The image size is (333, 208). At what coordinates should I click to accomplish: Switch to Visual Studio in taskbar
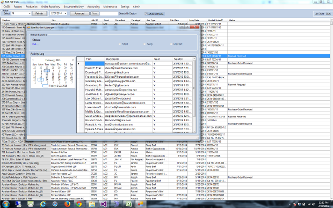pos(104,204)
